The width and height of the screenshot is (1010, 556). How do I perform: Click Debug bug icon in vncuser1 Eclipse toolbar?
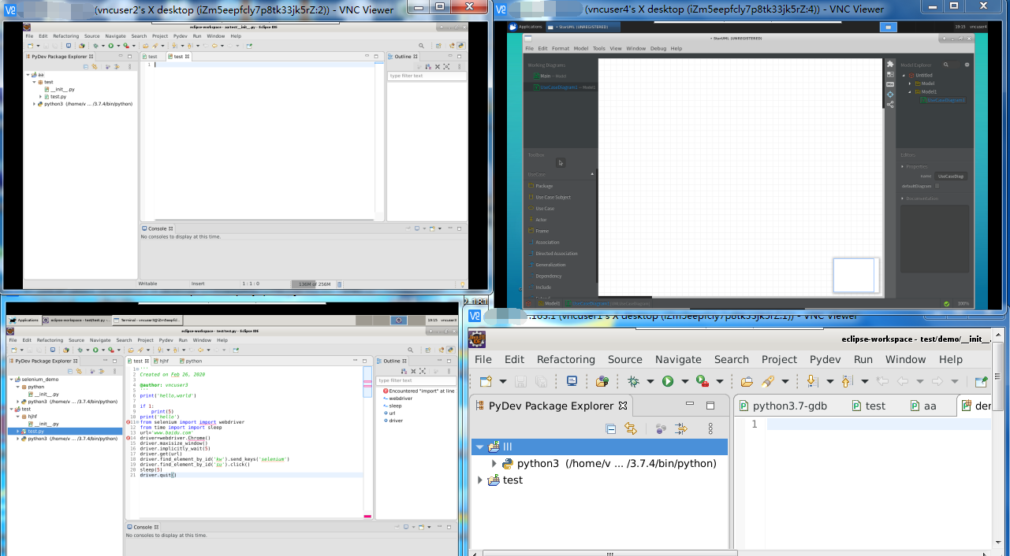(633, 381)
